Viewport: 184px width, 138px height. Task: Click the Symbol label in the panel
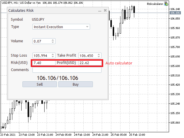click(x=17, y=20)
